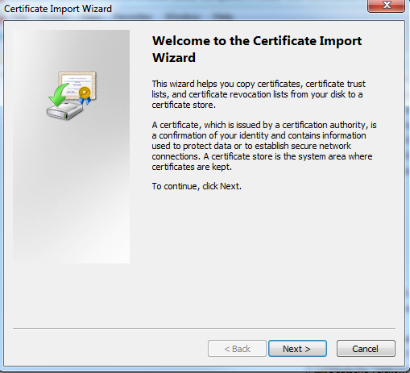Click the grayed-out Back button
The width and height of the screenshot is (410, 373).
pyautogui.click(x=237, y=349)
